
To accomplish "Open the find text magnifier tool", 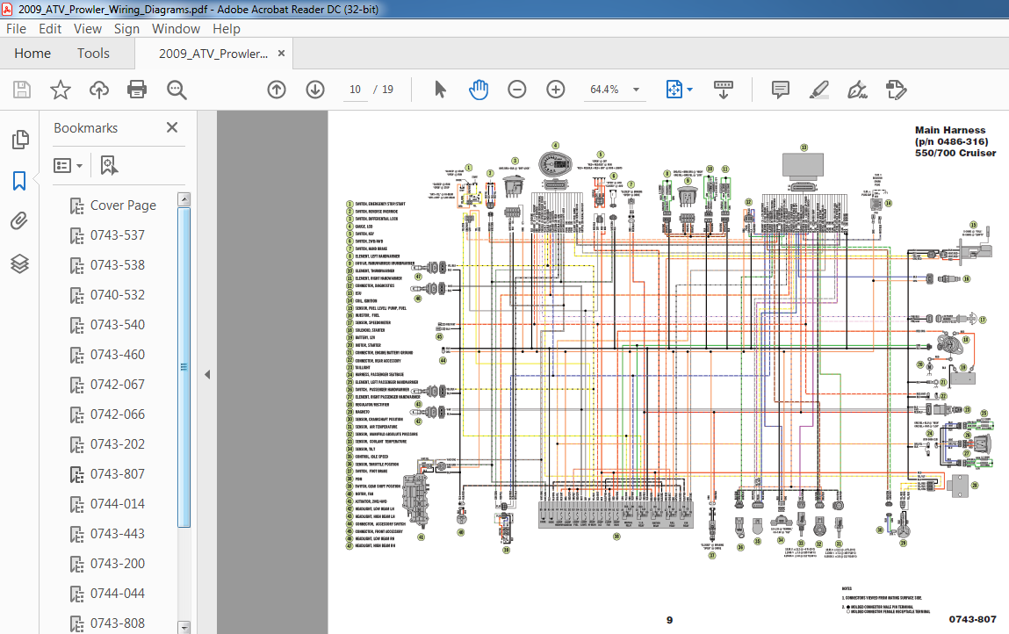I will pyautogui.click(x=177, y=90).
